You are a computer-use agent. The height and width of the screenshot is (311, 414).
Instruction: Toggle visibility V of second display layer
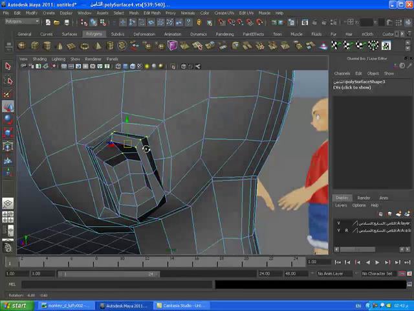[x=338, y=231]
